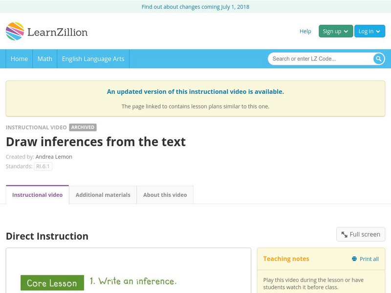
Task: Click the LearnZillion logo icon
Action: [x=15, y=31]
